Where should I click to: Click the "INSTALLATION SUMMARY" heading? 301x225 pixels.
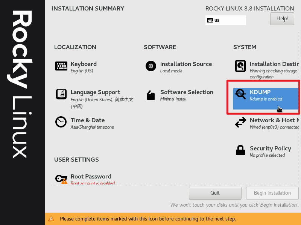pos(88,9)
